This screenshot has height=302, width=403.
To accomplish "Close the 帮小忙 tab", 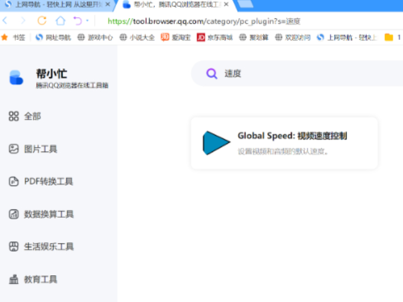I will [226, 4].
